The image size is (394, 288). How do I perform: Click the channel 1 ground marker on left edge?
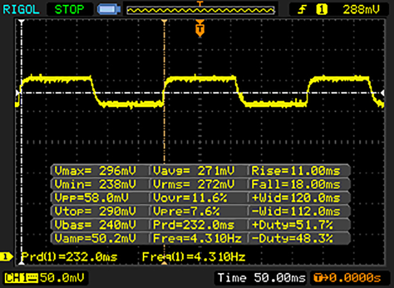point(17,93)
